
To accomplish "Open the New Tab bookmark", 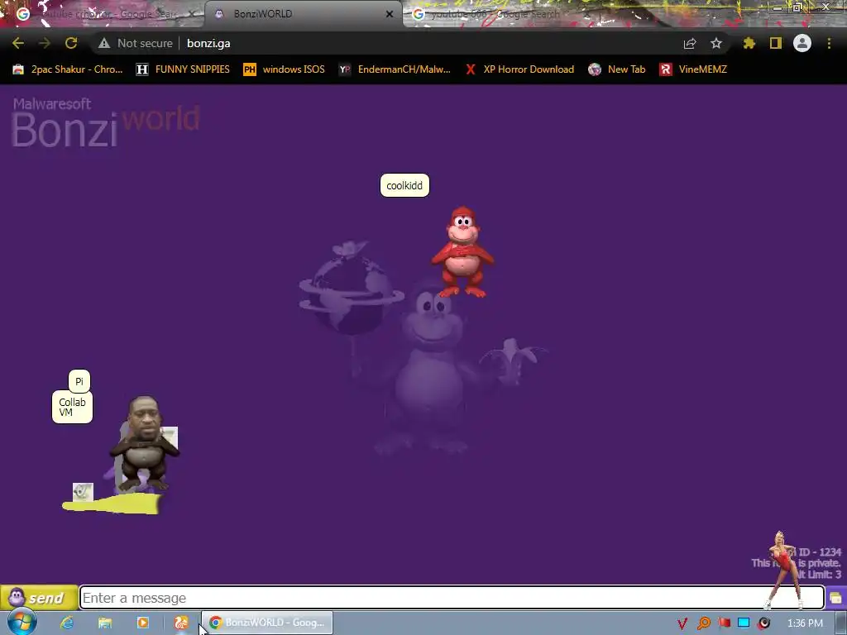I will click(617, 69).
